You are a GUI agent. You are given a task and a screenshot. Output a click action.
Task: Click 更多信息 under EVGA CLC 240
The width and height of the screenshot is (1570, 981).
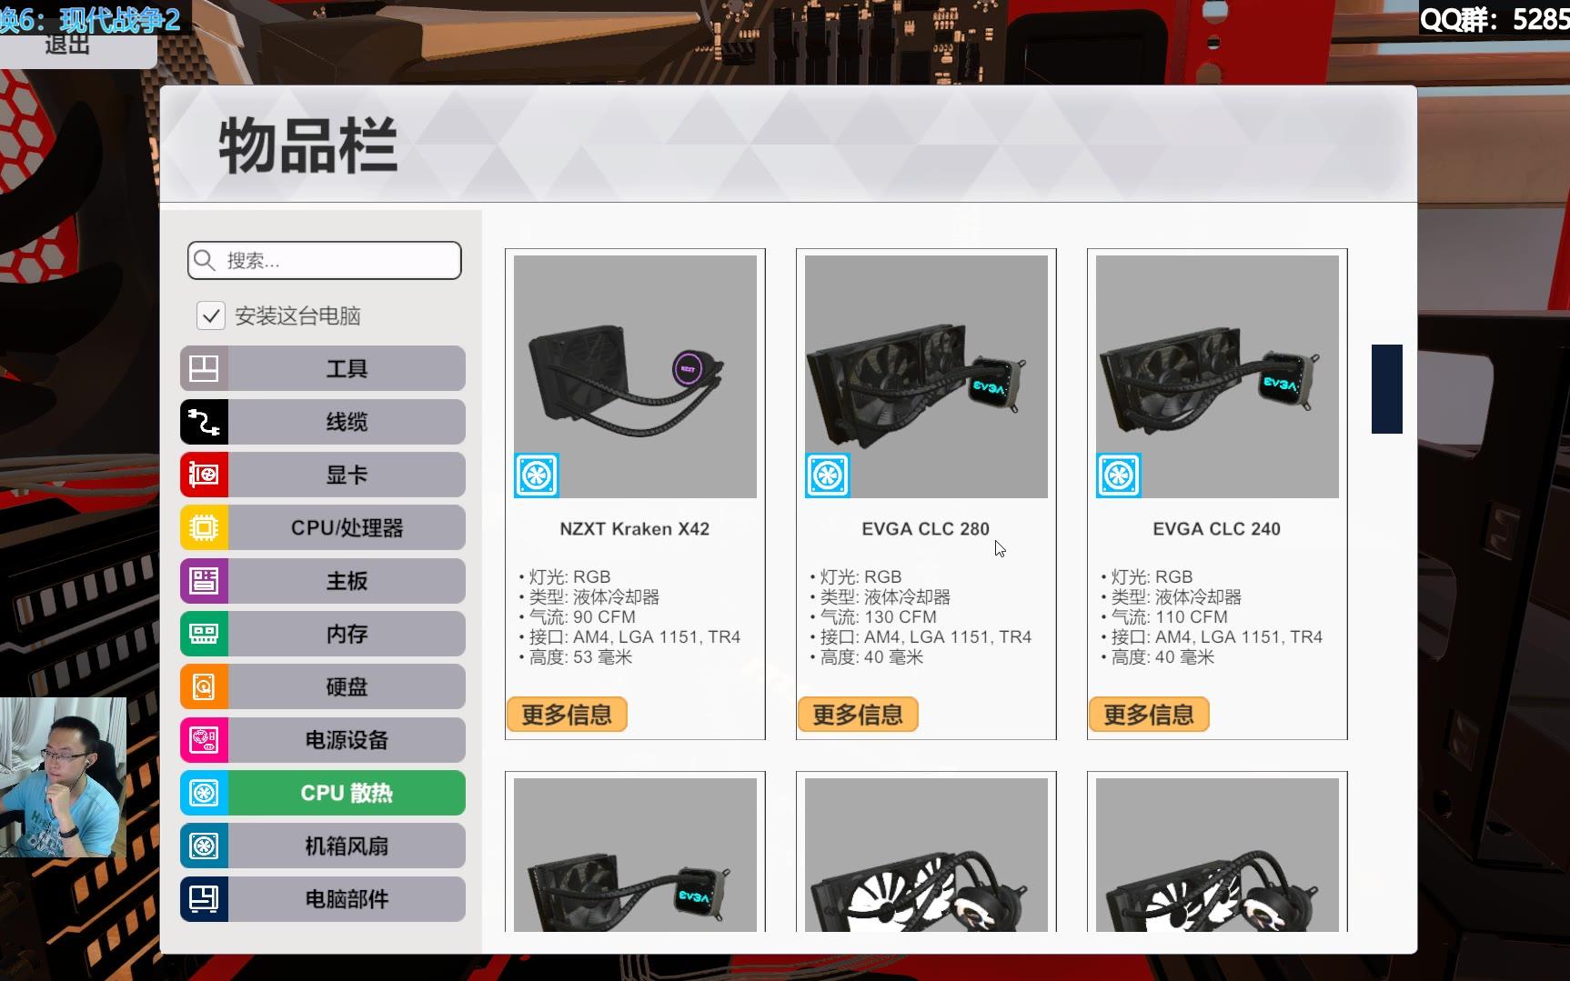click(x=1149, y=715)
